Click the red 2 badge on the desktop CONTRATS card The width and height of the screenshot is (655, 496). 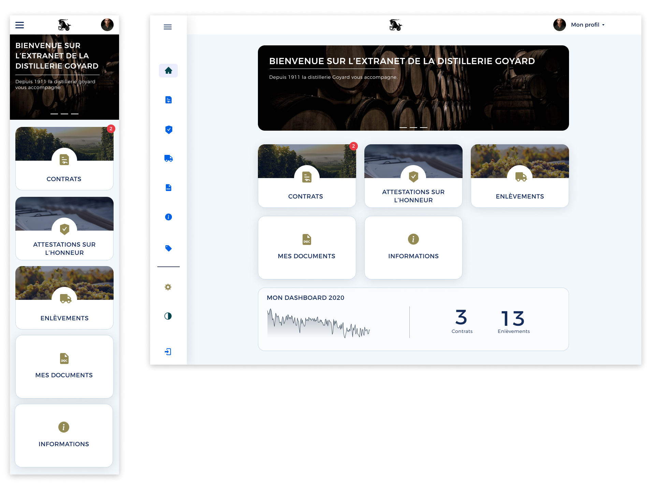pyautogui.click(x=353, y=146)
